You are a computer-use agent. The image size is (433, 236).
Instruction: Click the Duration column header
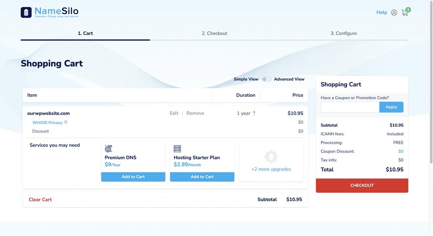246,95
